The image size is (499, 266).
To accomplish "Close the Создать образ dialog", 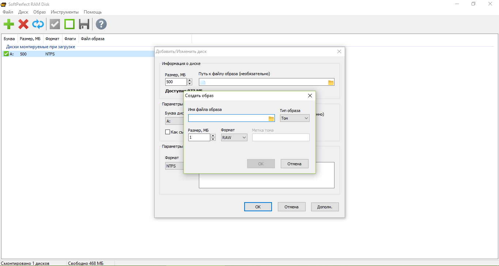I will 310,96.
